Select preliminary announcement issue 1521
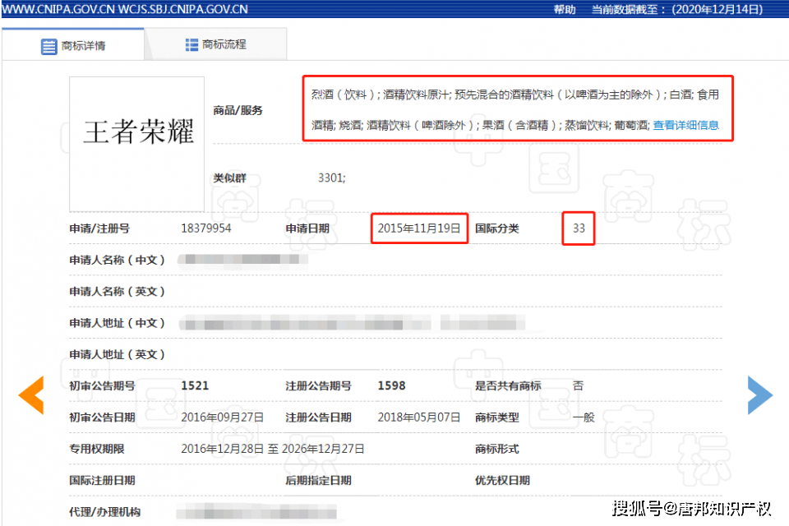 point(195,385)
